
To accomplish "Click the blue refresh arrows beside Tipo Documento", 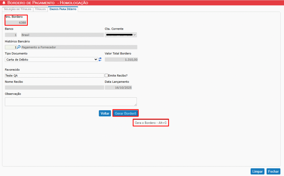I will (x=100, y=59).
